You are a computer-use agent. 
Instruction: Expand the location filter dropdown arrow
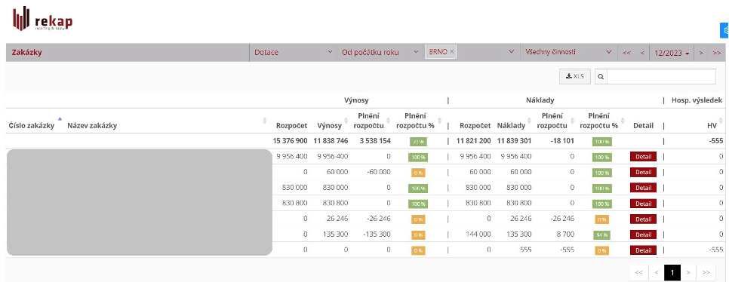(512, 52)
